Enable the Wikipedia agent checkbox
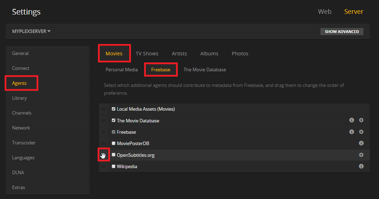Image resolution: width=379 pixels, height=199 pixels. tap(114, 166)
